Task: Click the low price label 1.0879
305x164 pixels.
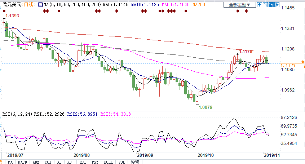Action: (205, 107)
